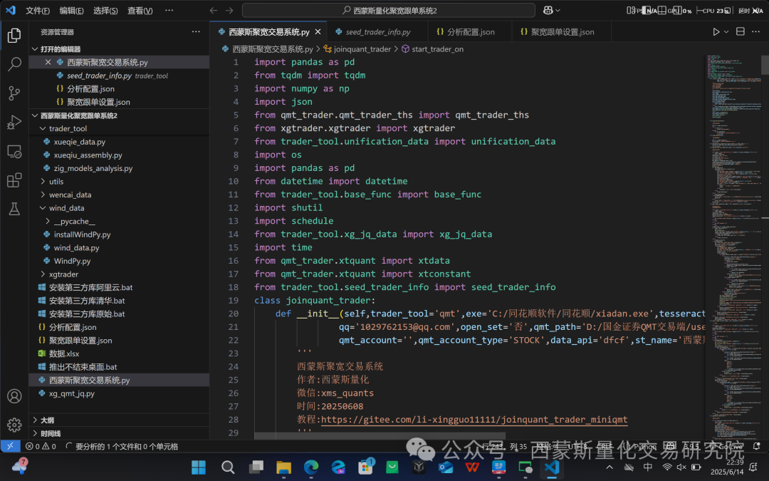Viewport: 769px width, 481px height.
Task: Open notifications bell in status bar
Action: pyautogui.click(x=757, y=446)
